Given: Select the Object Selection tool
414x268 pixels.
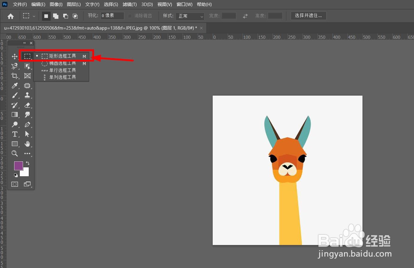Looking at the screenshot, I should tap(27, 66).
